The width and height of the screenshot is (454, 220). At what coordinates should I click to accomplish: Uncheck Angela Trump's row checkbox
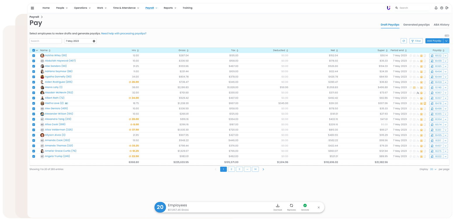pos(34,156)
